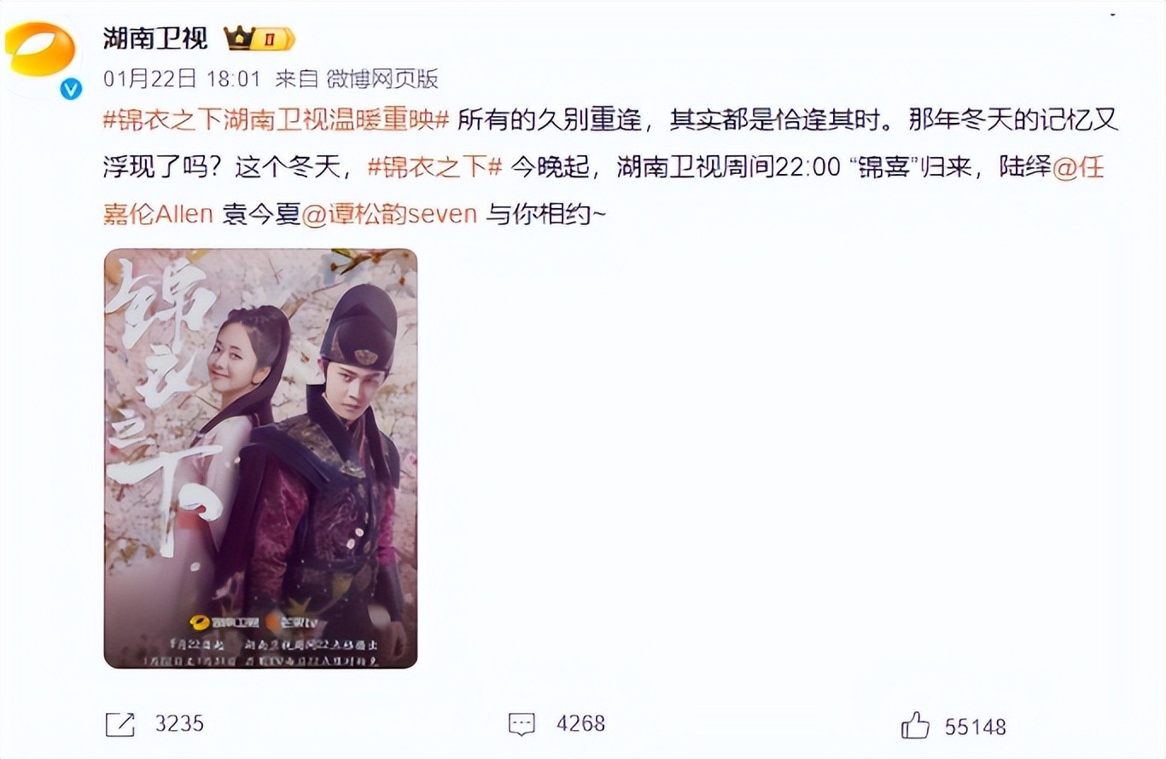Viewport: 1166px width, 759px height.
Task: Like the post with thumbs-up icon
Action: click(x=916, y=726)
